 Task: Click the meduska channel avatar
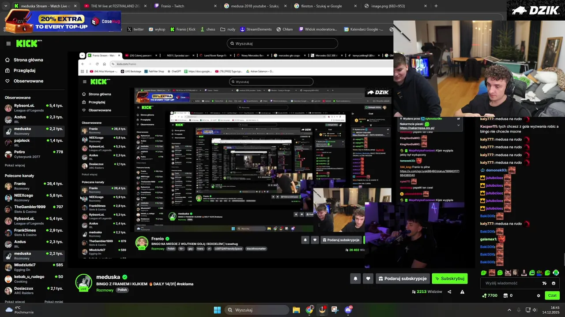[x=83, y=282]
